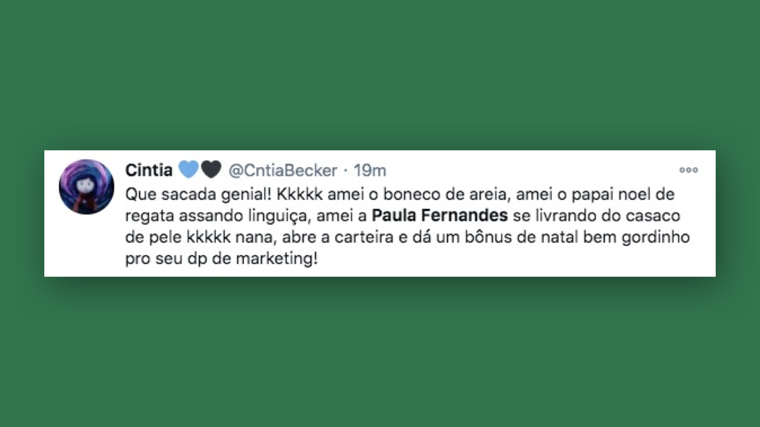The height and width of the screenshot is (427, 760).
Task: Click the 19m timestamp
Action: (370, 170)
